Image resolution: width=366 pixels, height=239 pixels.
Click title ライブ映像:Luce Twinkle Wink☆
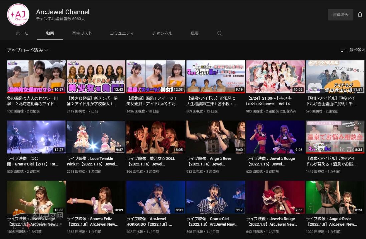pyautogui.click(x=92, y=161)
